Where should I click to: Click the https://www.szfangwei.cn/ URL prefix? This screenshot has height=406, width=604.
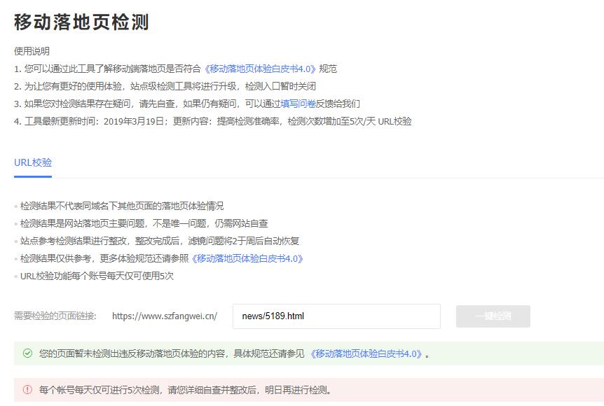(165, 316)
